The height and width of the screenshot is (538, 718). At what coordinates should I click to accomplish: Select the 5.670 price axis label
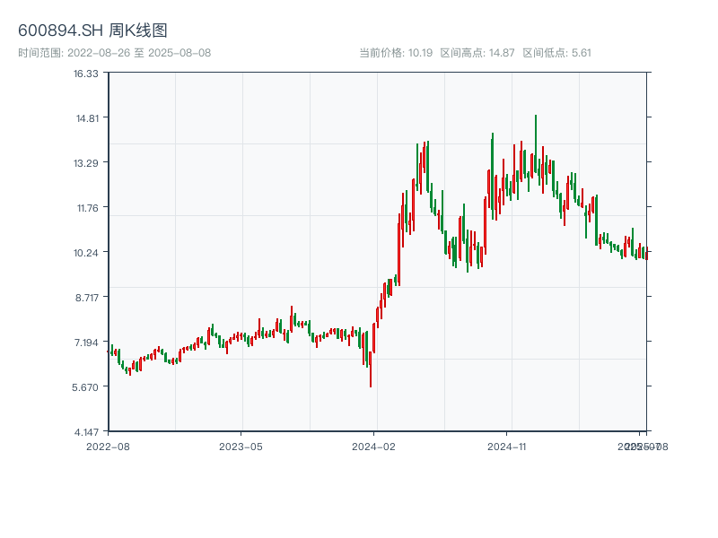[x=86, y=386]
